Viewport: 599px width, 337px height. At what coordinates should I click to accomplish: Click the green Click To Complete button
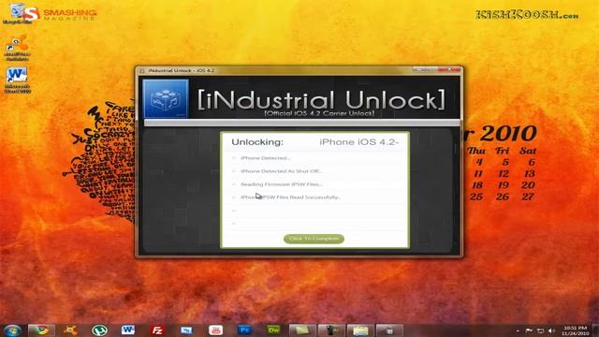[x=314, y=239]
